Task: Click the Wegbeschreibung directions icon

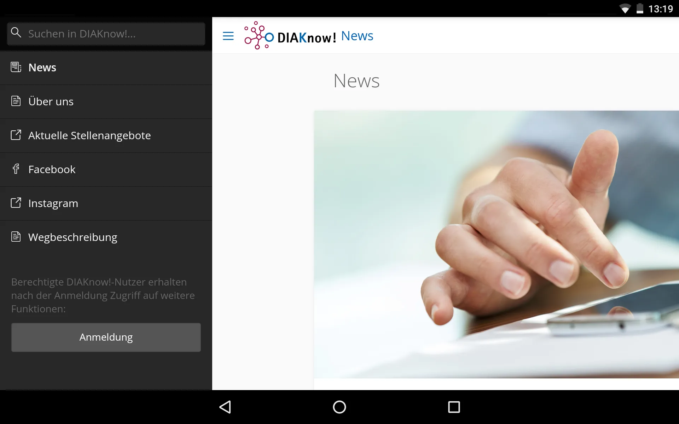Action: 16,237
